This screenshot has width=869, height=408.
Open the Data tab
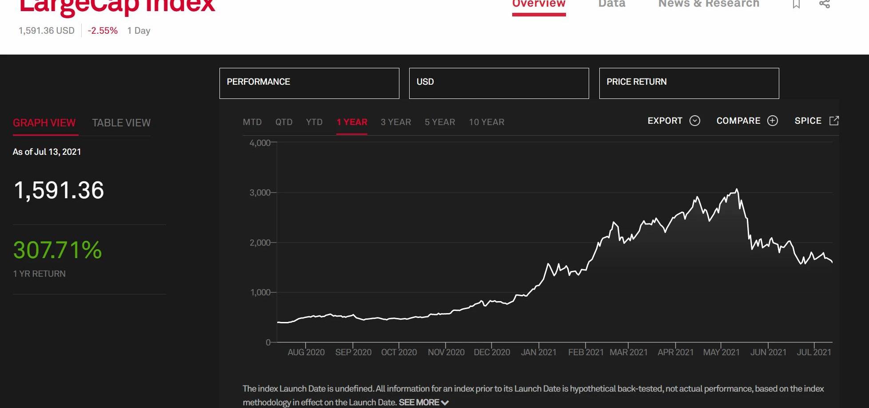pos(612,4)
